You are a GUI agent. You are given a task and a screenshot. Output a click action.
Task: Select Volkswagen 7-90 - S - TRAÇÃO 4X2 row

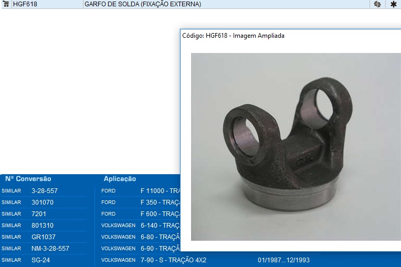coord(173,260)
